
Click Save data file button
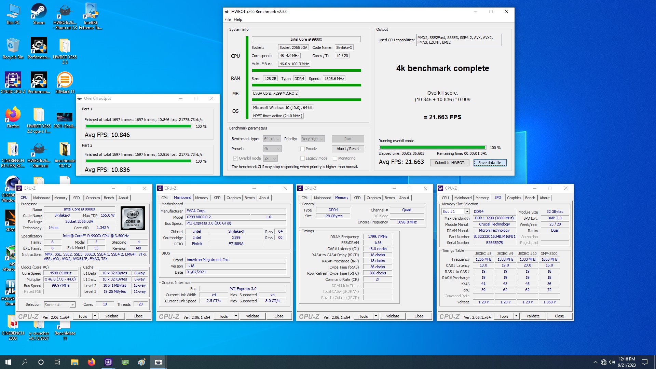pos(490,163)
